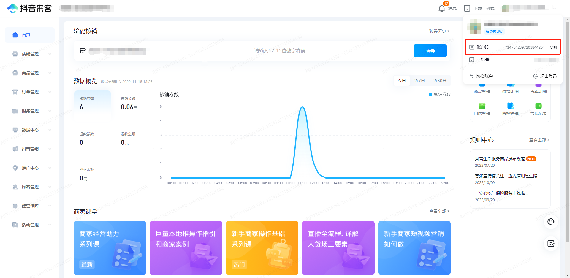Click the 订单管理 sidebar icon
Viewport: 570px width, 278px height.
(x=15, y=92)
